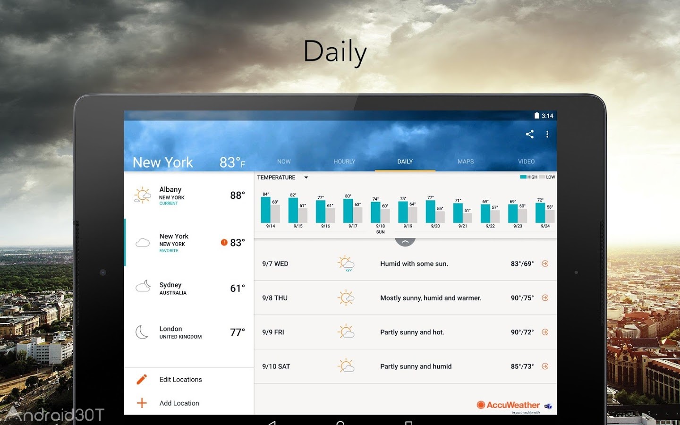Select Albany New York location

[189, 195]
